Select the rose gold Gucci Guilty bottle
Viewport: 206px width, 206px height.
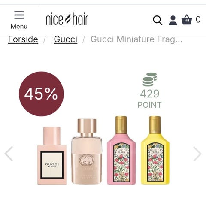coord(87,151)
